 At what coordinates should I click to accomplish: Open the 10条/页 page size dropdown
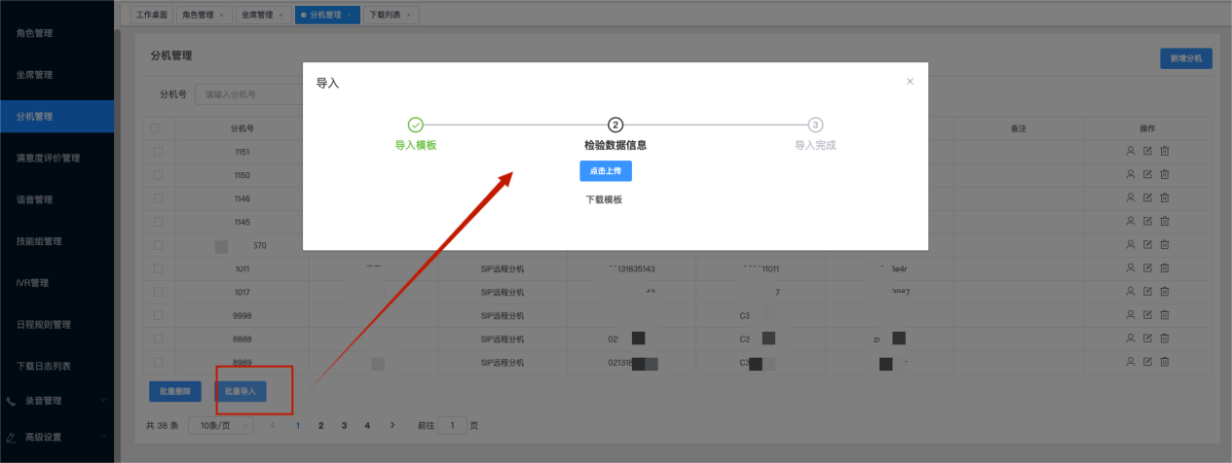221,425
